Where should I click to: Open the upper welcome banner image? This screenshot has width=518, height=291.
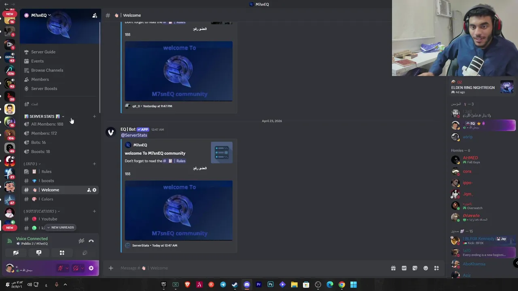tap(178, 71)
